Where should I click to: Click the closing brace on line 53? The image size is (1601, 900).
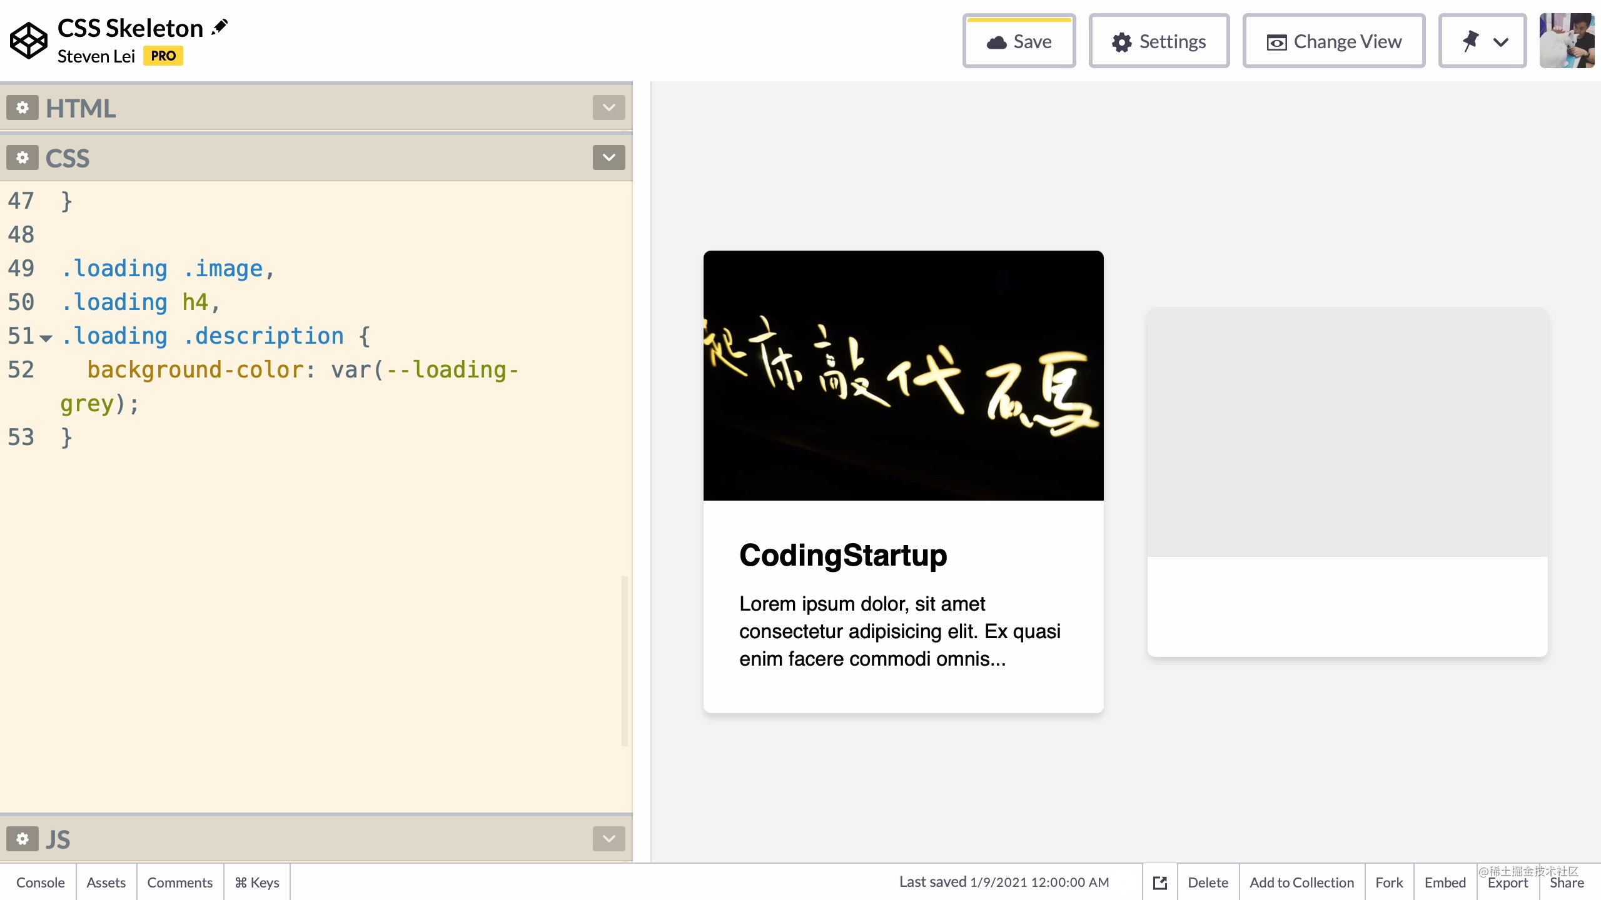[66, 437]
